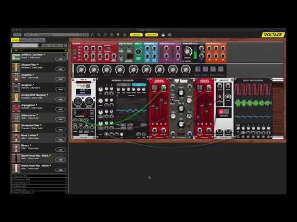Click the module list scrollbar
297x222 pixels.
67,57
